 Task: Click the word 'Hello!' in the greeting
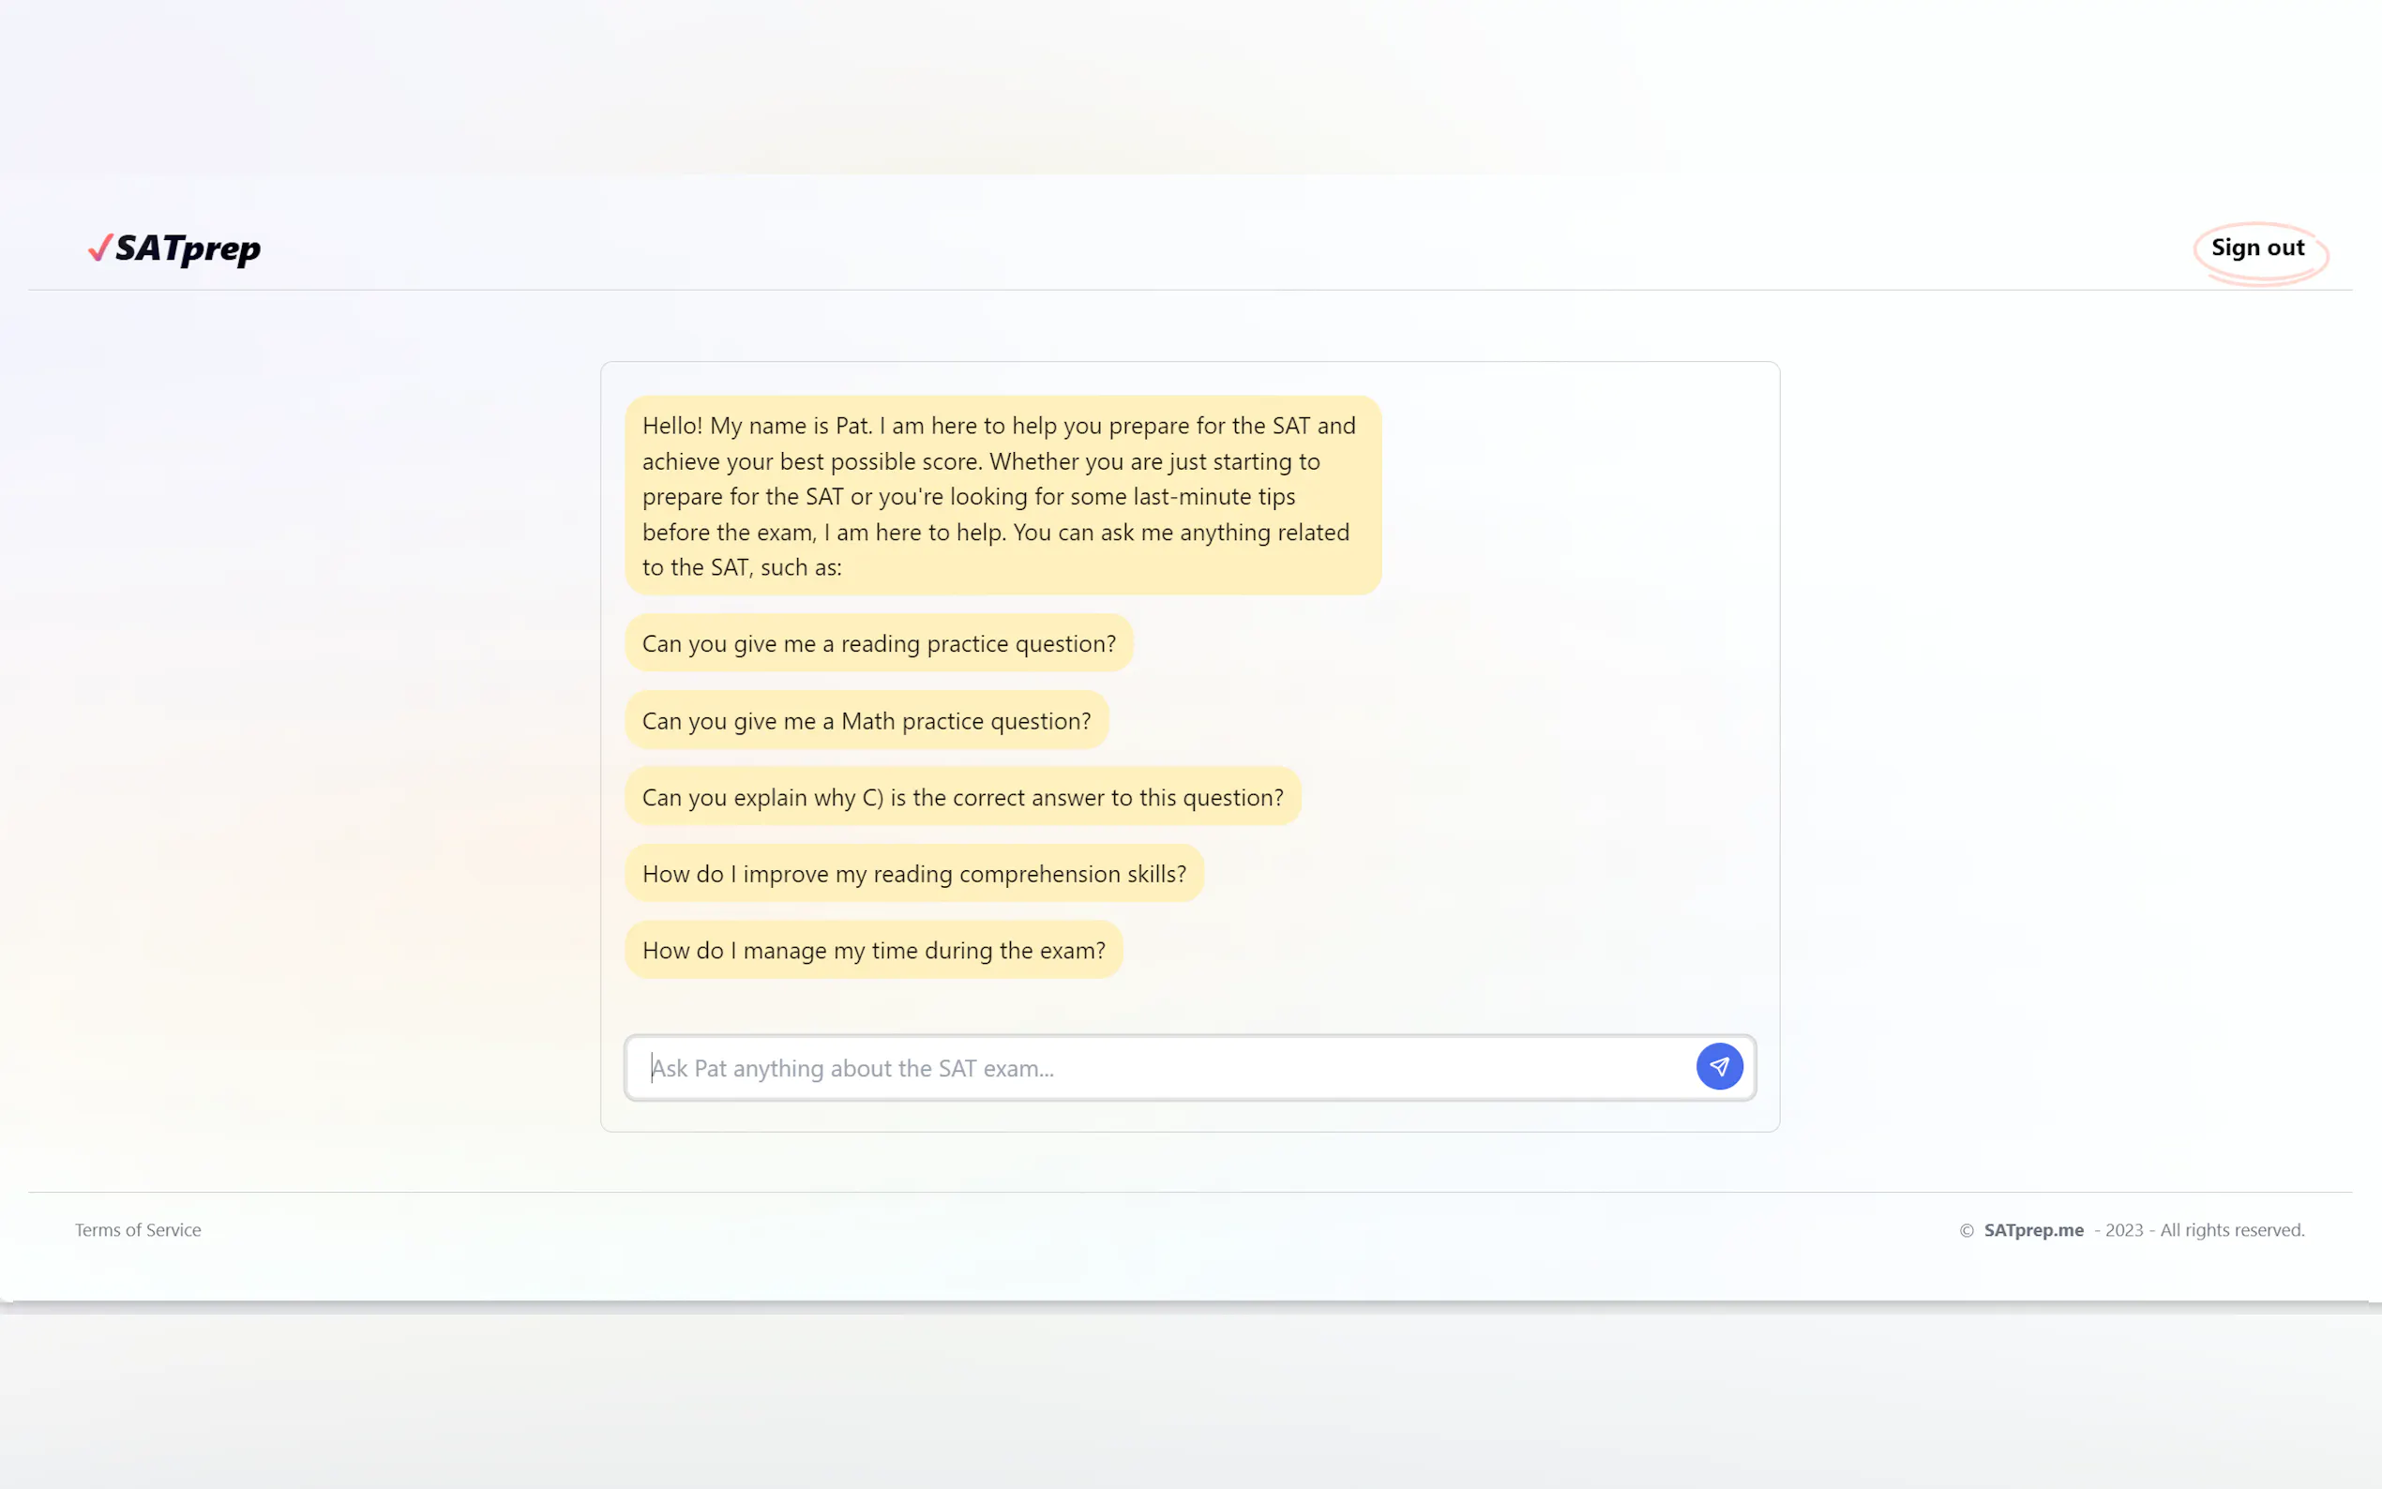coord(671,426)
